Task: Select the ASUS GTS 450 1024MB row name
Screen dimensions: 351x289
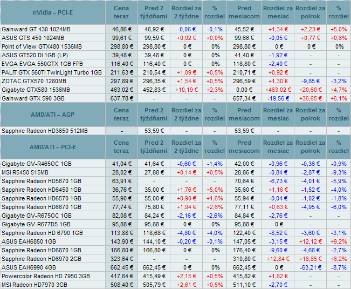Action: [33, 38]
